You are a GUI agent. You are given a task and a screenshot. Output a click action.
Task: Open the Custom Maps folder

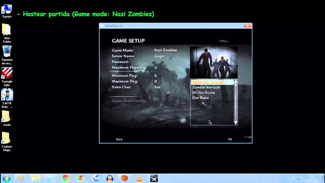pos(7,142)
